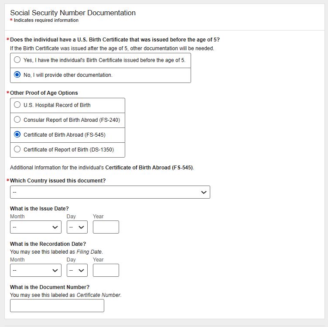
Task: Select Certificate of Birth Abroad (FS-545) radio
Action: pos(17,134)
